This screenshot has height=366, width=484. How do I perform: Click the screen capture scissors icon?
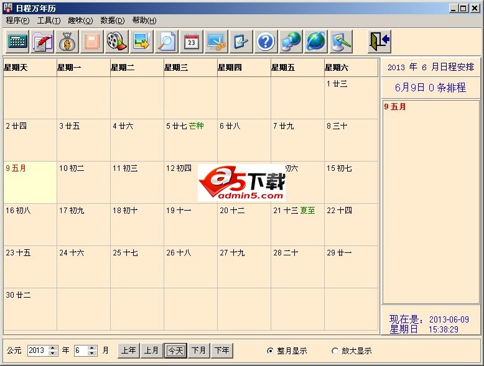(x=216, y=41)
